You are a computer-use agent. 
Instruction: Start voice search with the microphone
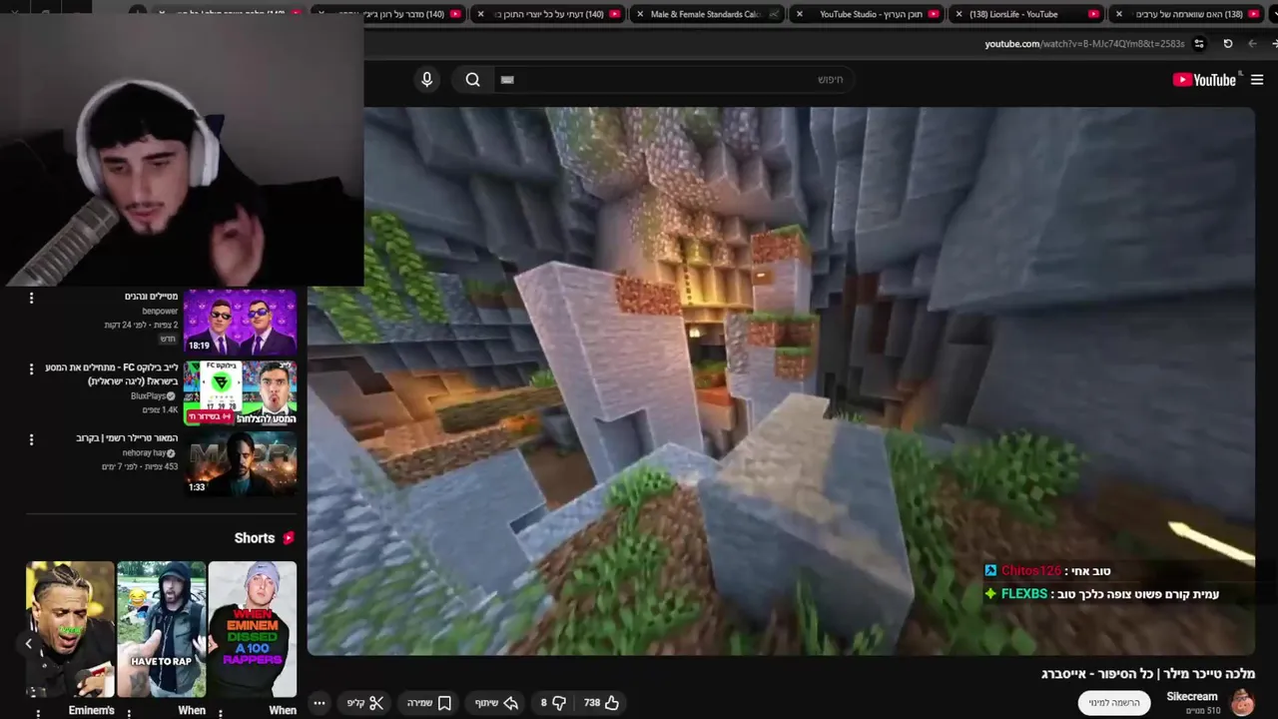pyautogui.click(x=427, y=80)
